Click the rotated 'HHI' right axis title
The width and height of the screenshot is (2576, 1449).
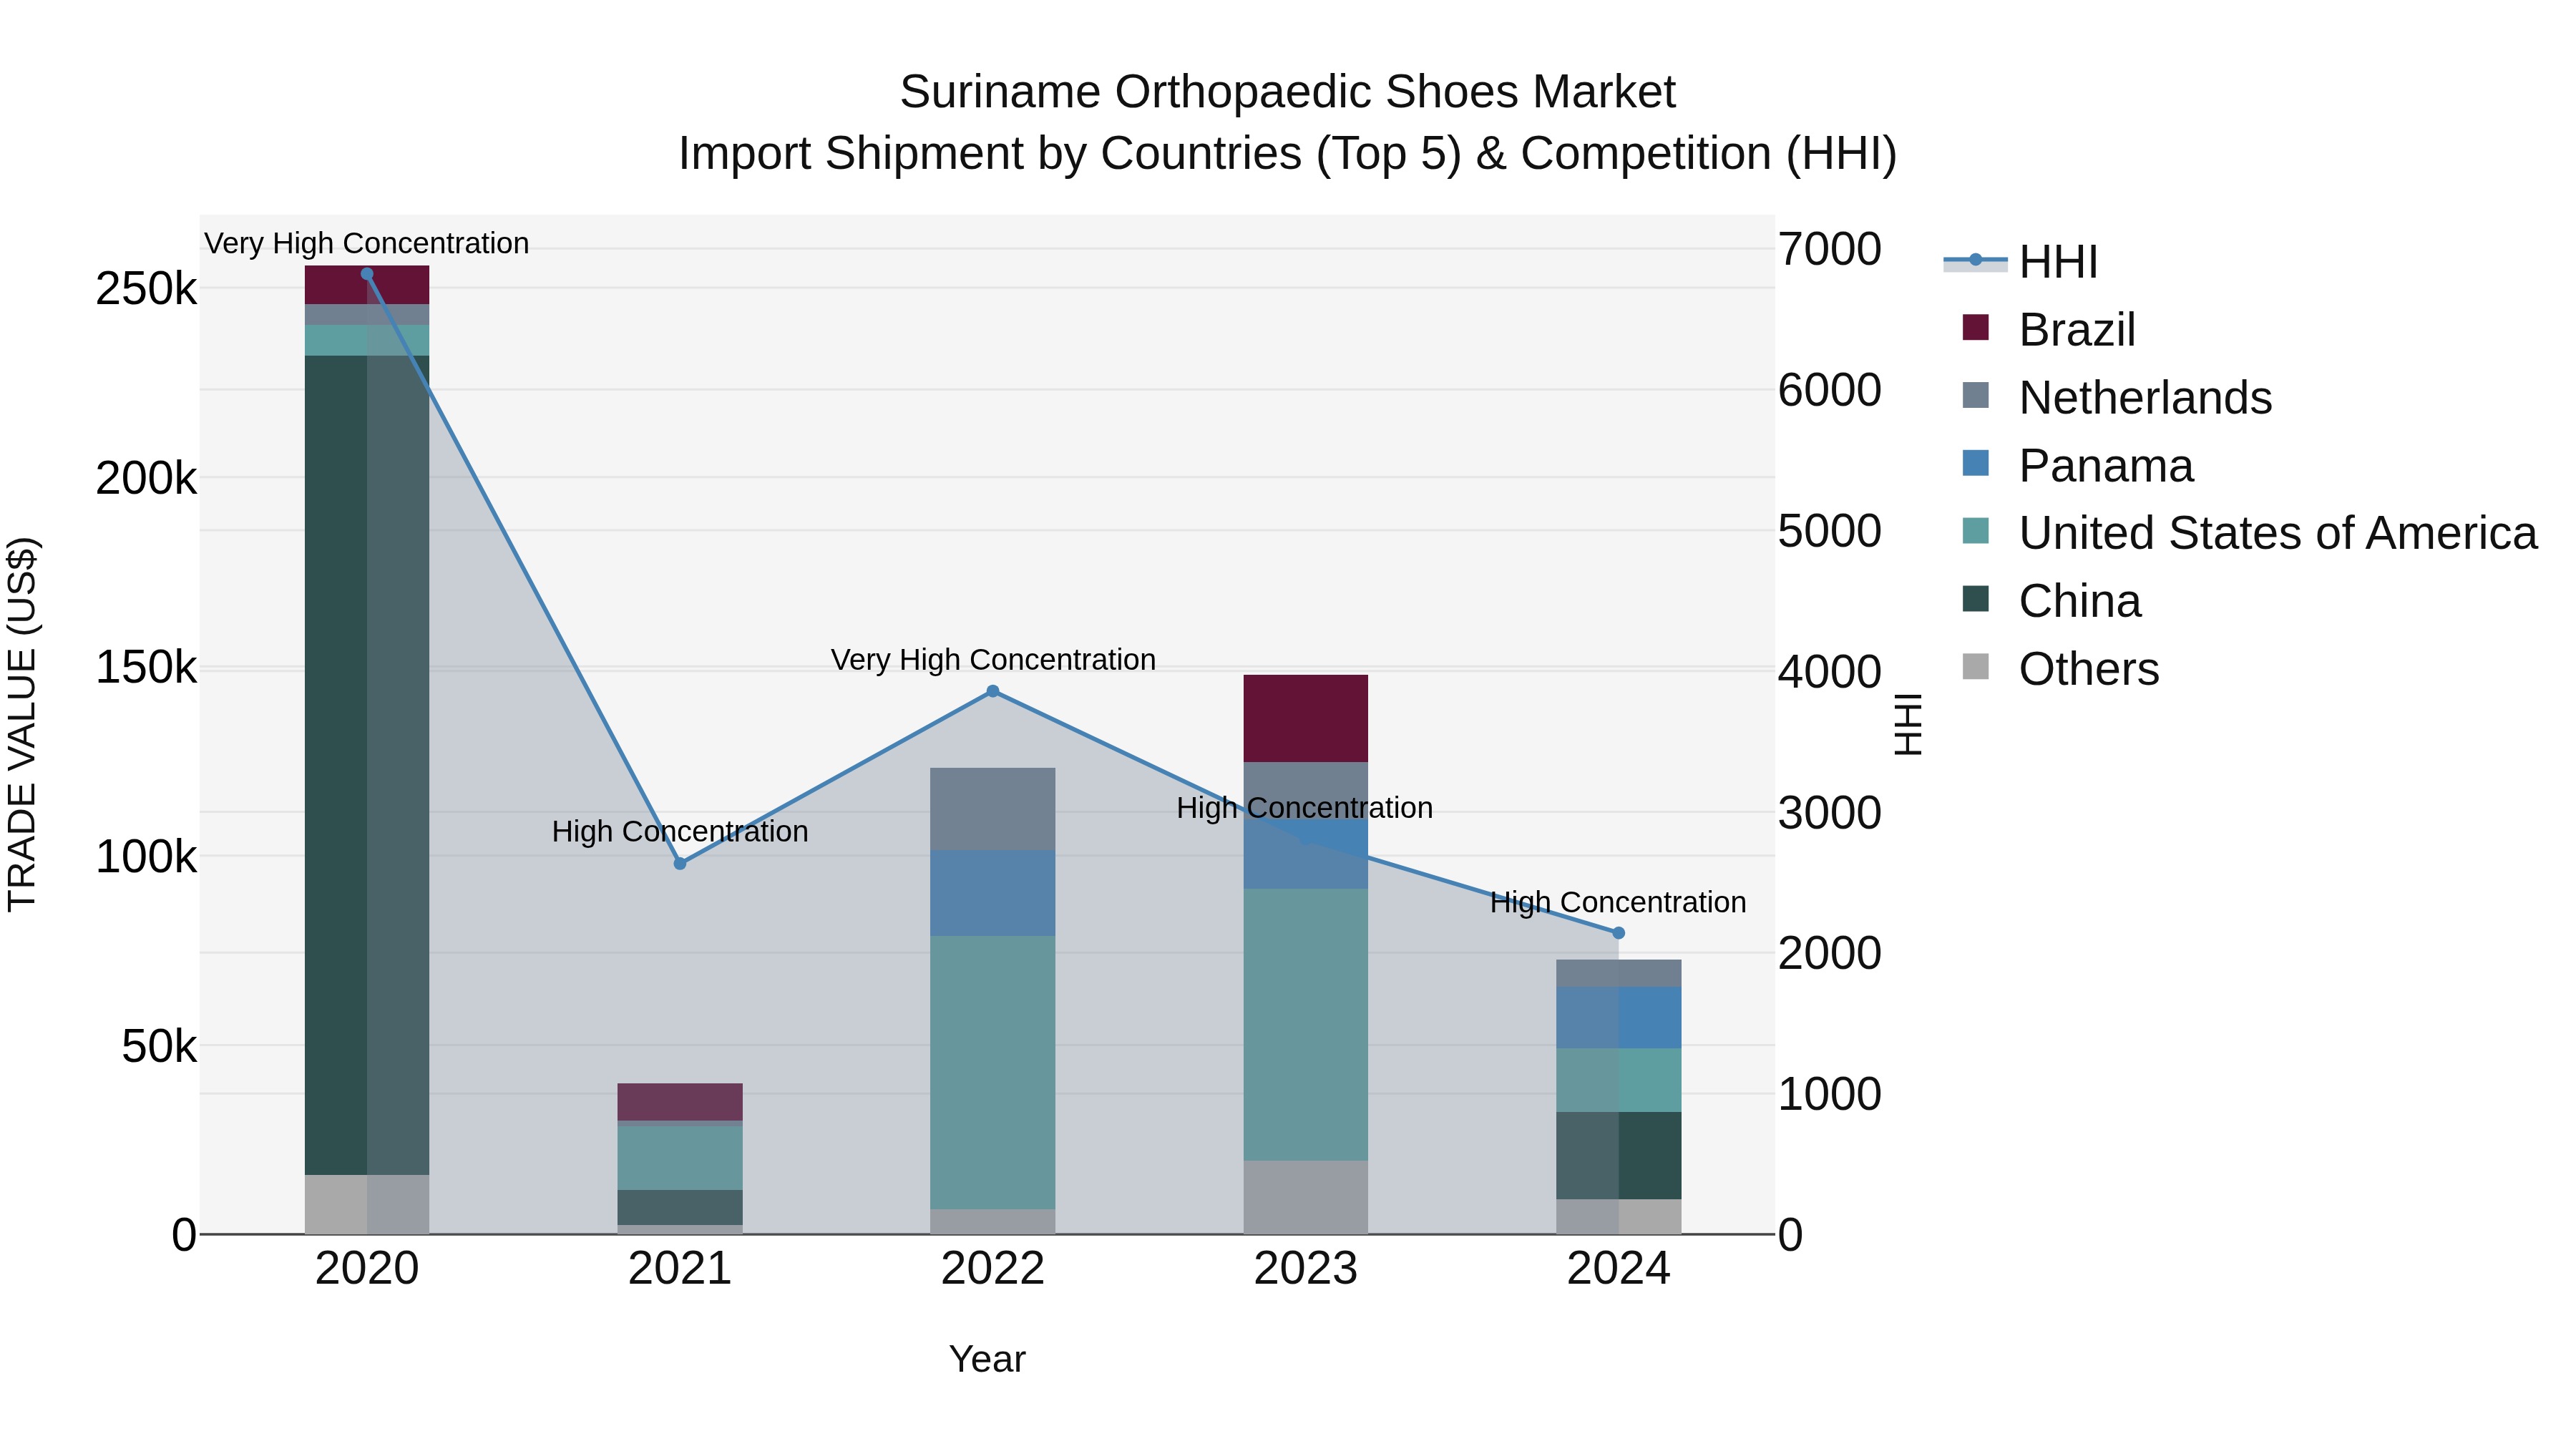[x=1908, y=724]
